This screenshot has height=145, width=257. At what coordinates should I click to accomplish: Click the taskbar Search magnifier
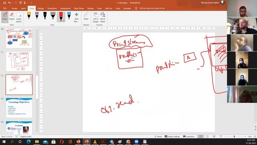pyautogui.click(x=12, y=141)
